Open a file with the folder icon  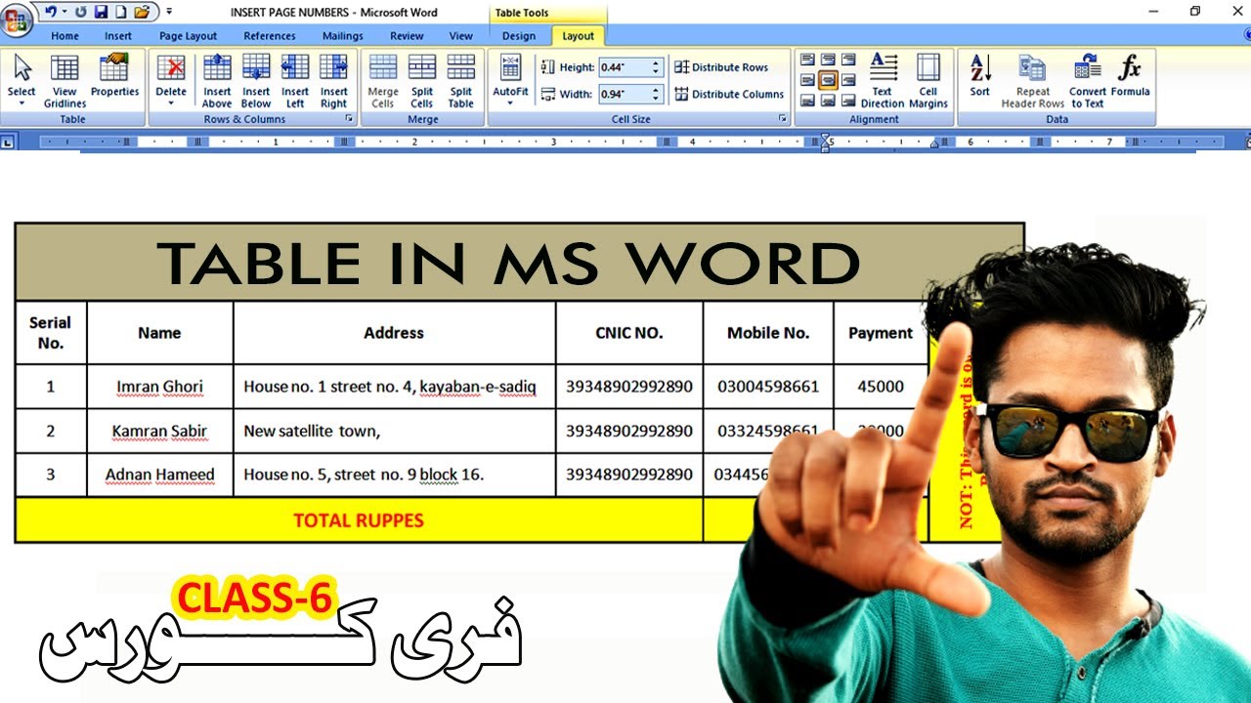point(142,12)
